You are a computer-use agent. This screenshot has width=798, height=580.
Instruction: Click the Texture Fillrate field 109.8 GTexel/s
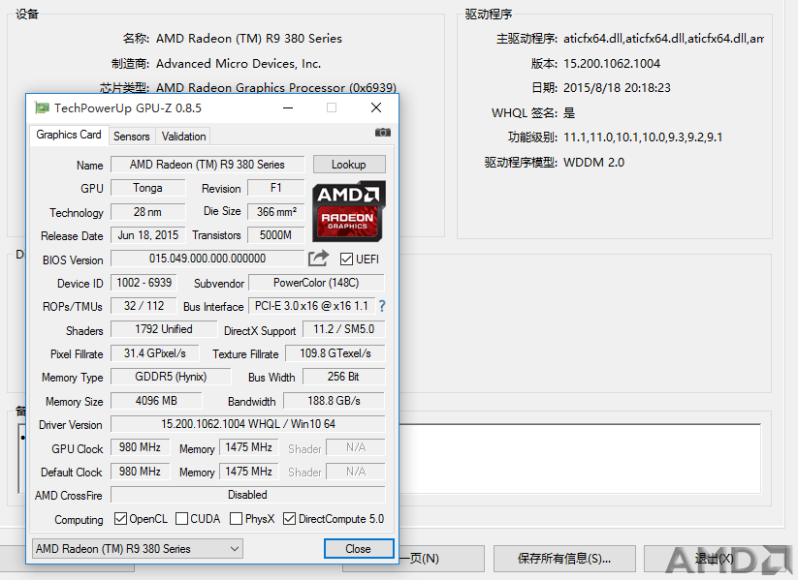tap(335, 353)
